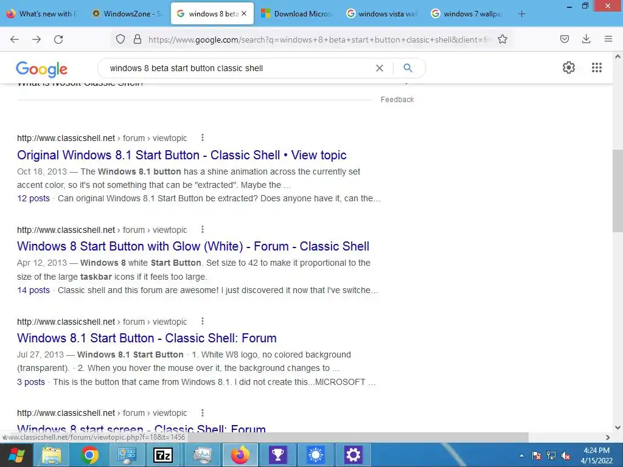Open Google quick settings gear
The height and width of the screenshot is (467, 623).
coord(569,67)
